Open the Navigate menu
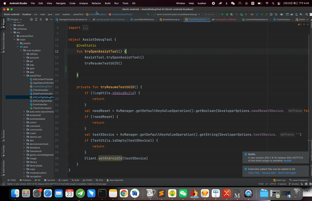The height and width of the screenshot is (201, 312). click(x=61, y=3)
